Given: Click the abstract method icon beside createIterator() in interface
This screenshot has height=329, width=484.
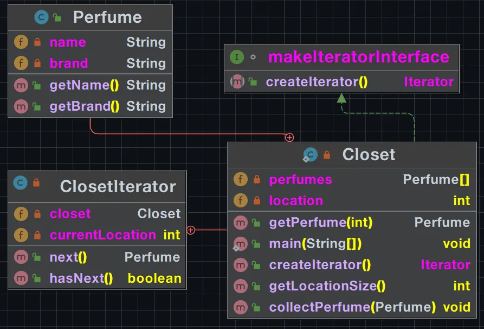Looking at the screenshot, I should click(x=237, y=82).
